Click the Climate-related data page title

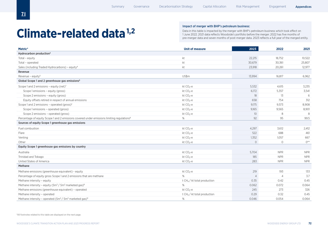coord(72,33)
